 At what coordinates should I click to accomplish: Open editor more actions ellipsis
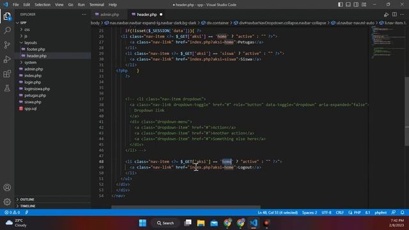coord(402,14)
